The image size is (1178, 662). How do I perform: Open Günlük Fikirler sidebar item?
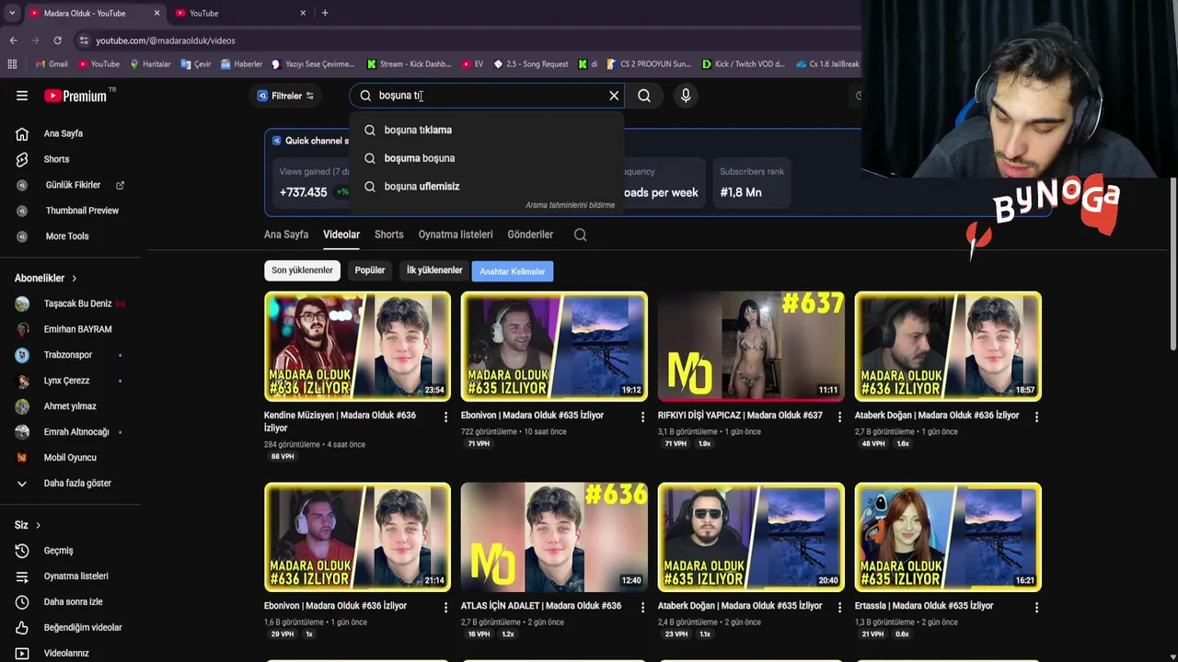(x=71, y=185)
